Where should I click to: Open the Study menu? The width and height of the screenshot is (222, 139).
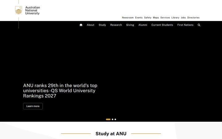pyautogui.click(x=102, y=25)
